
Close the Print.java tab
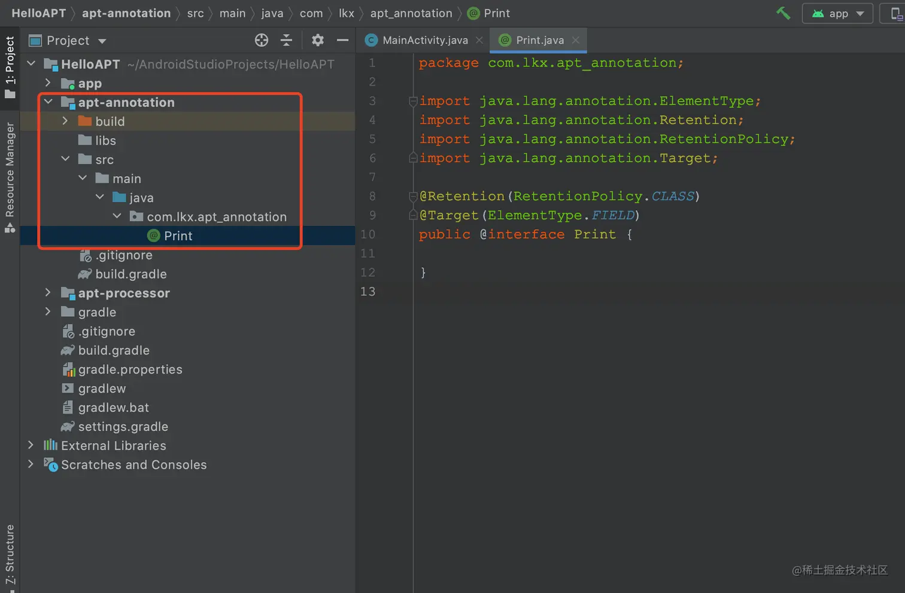pyautogui.click(x=575, y=40)
